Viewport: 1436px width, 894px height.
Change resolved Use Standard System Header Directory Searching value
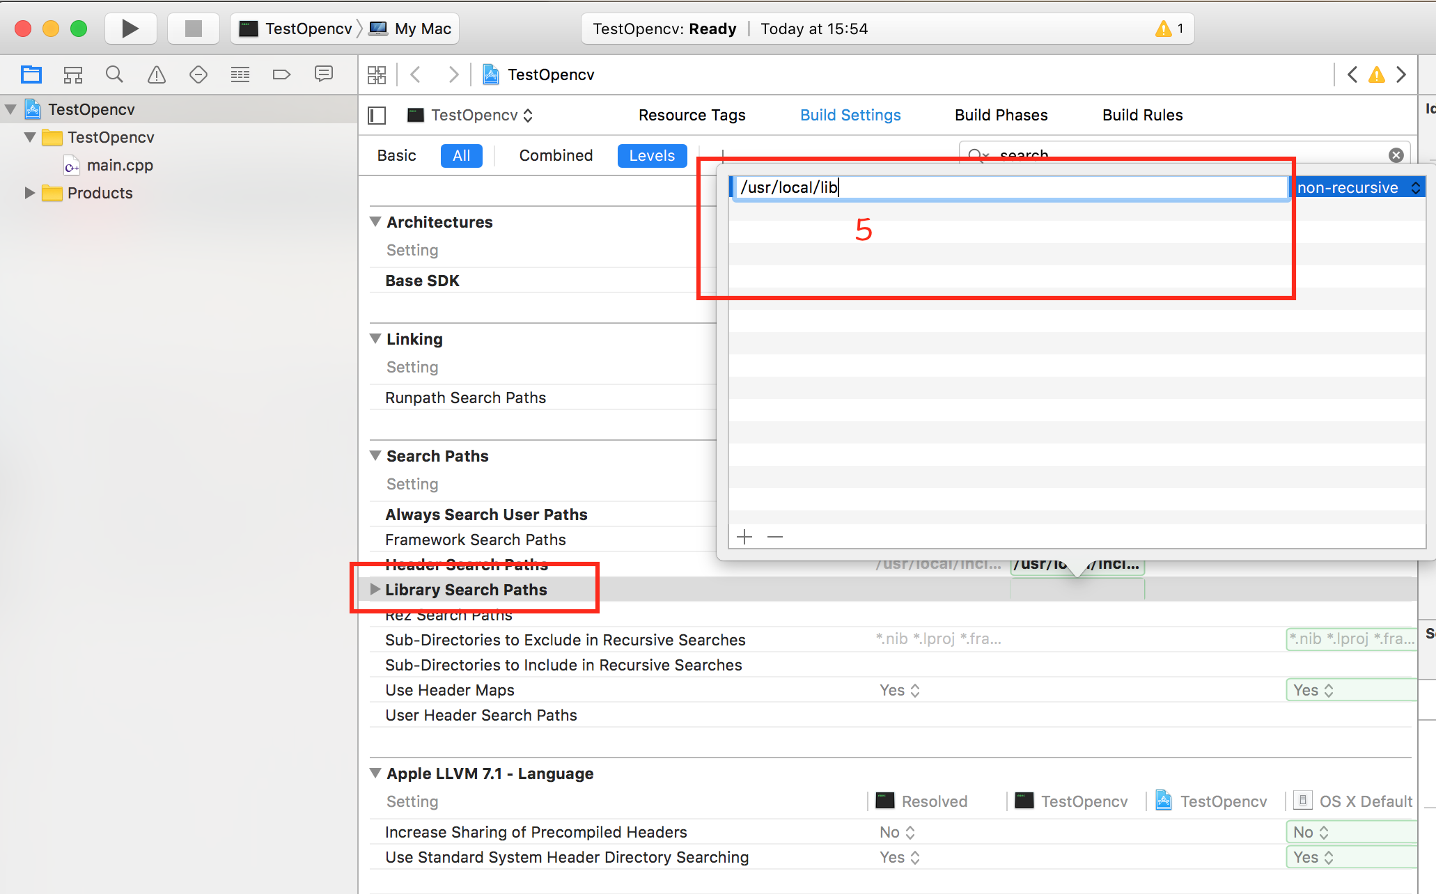[900, 857]
